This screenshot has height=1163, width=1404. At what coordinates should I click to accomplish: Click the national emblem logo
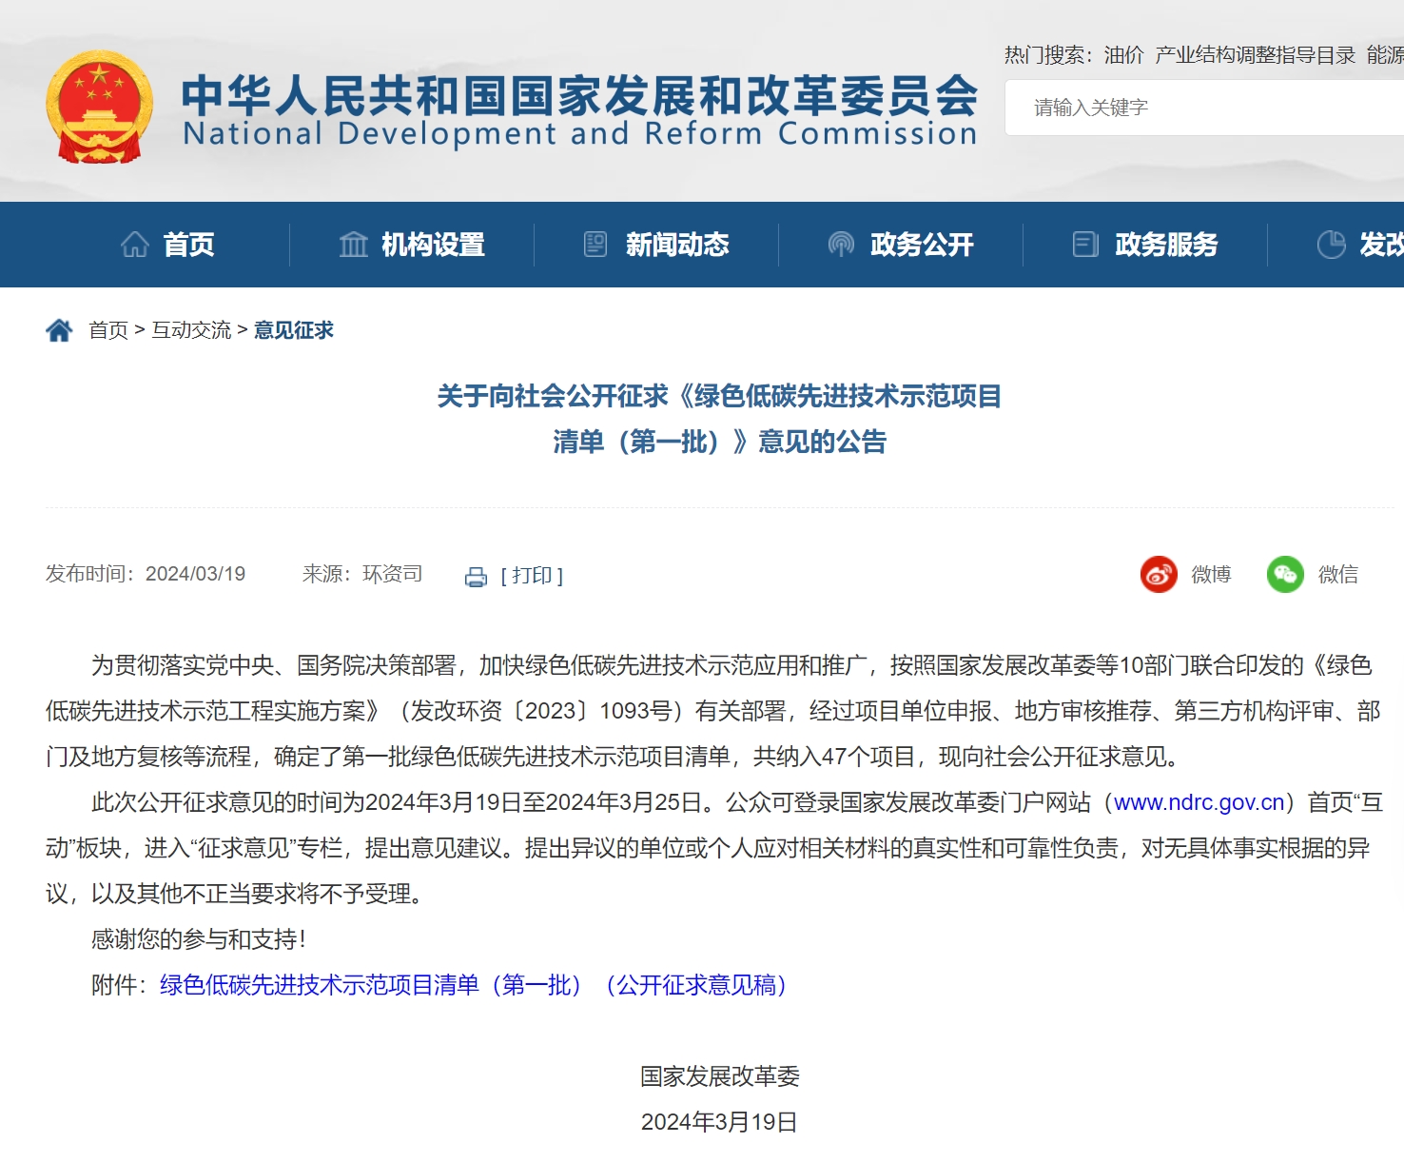tap(100, 108)
